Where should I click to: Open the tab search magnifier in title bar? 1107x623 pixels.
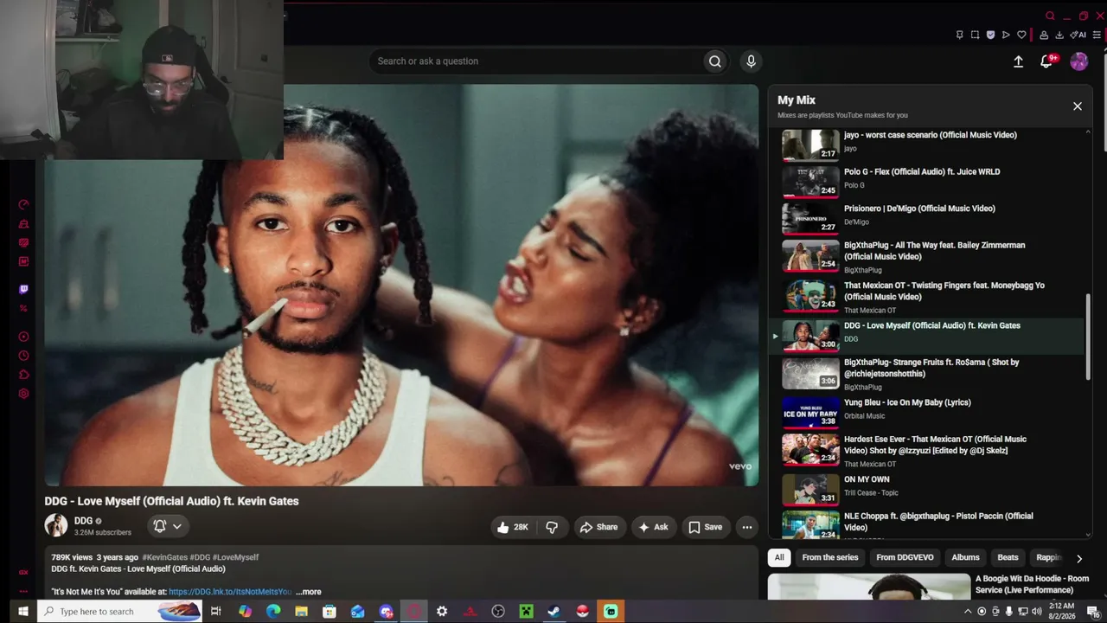(x=1050, y=16)
